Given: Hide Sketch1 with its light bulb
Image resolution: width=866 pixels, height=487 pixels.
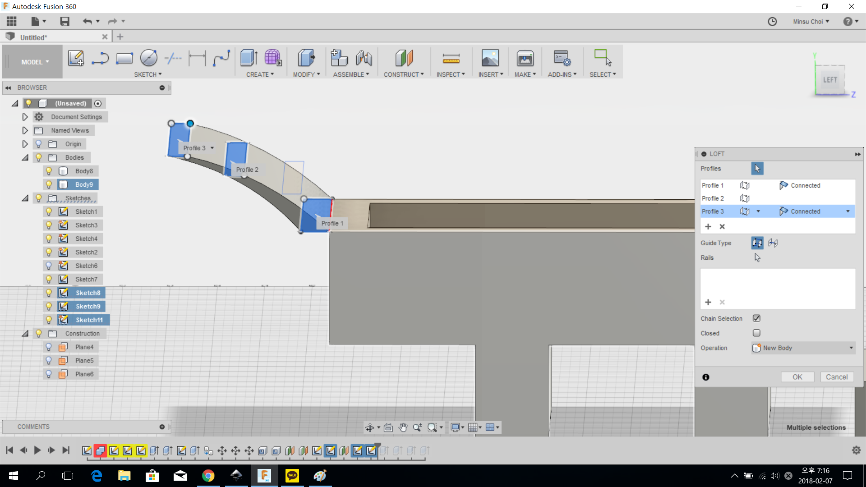Looking at the screenshot, I should coord(49,211).
